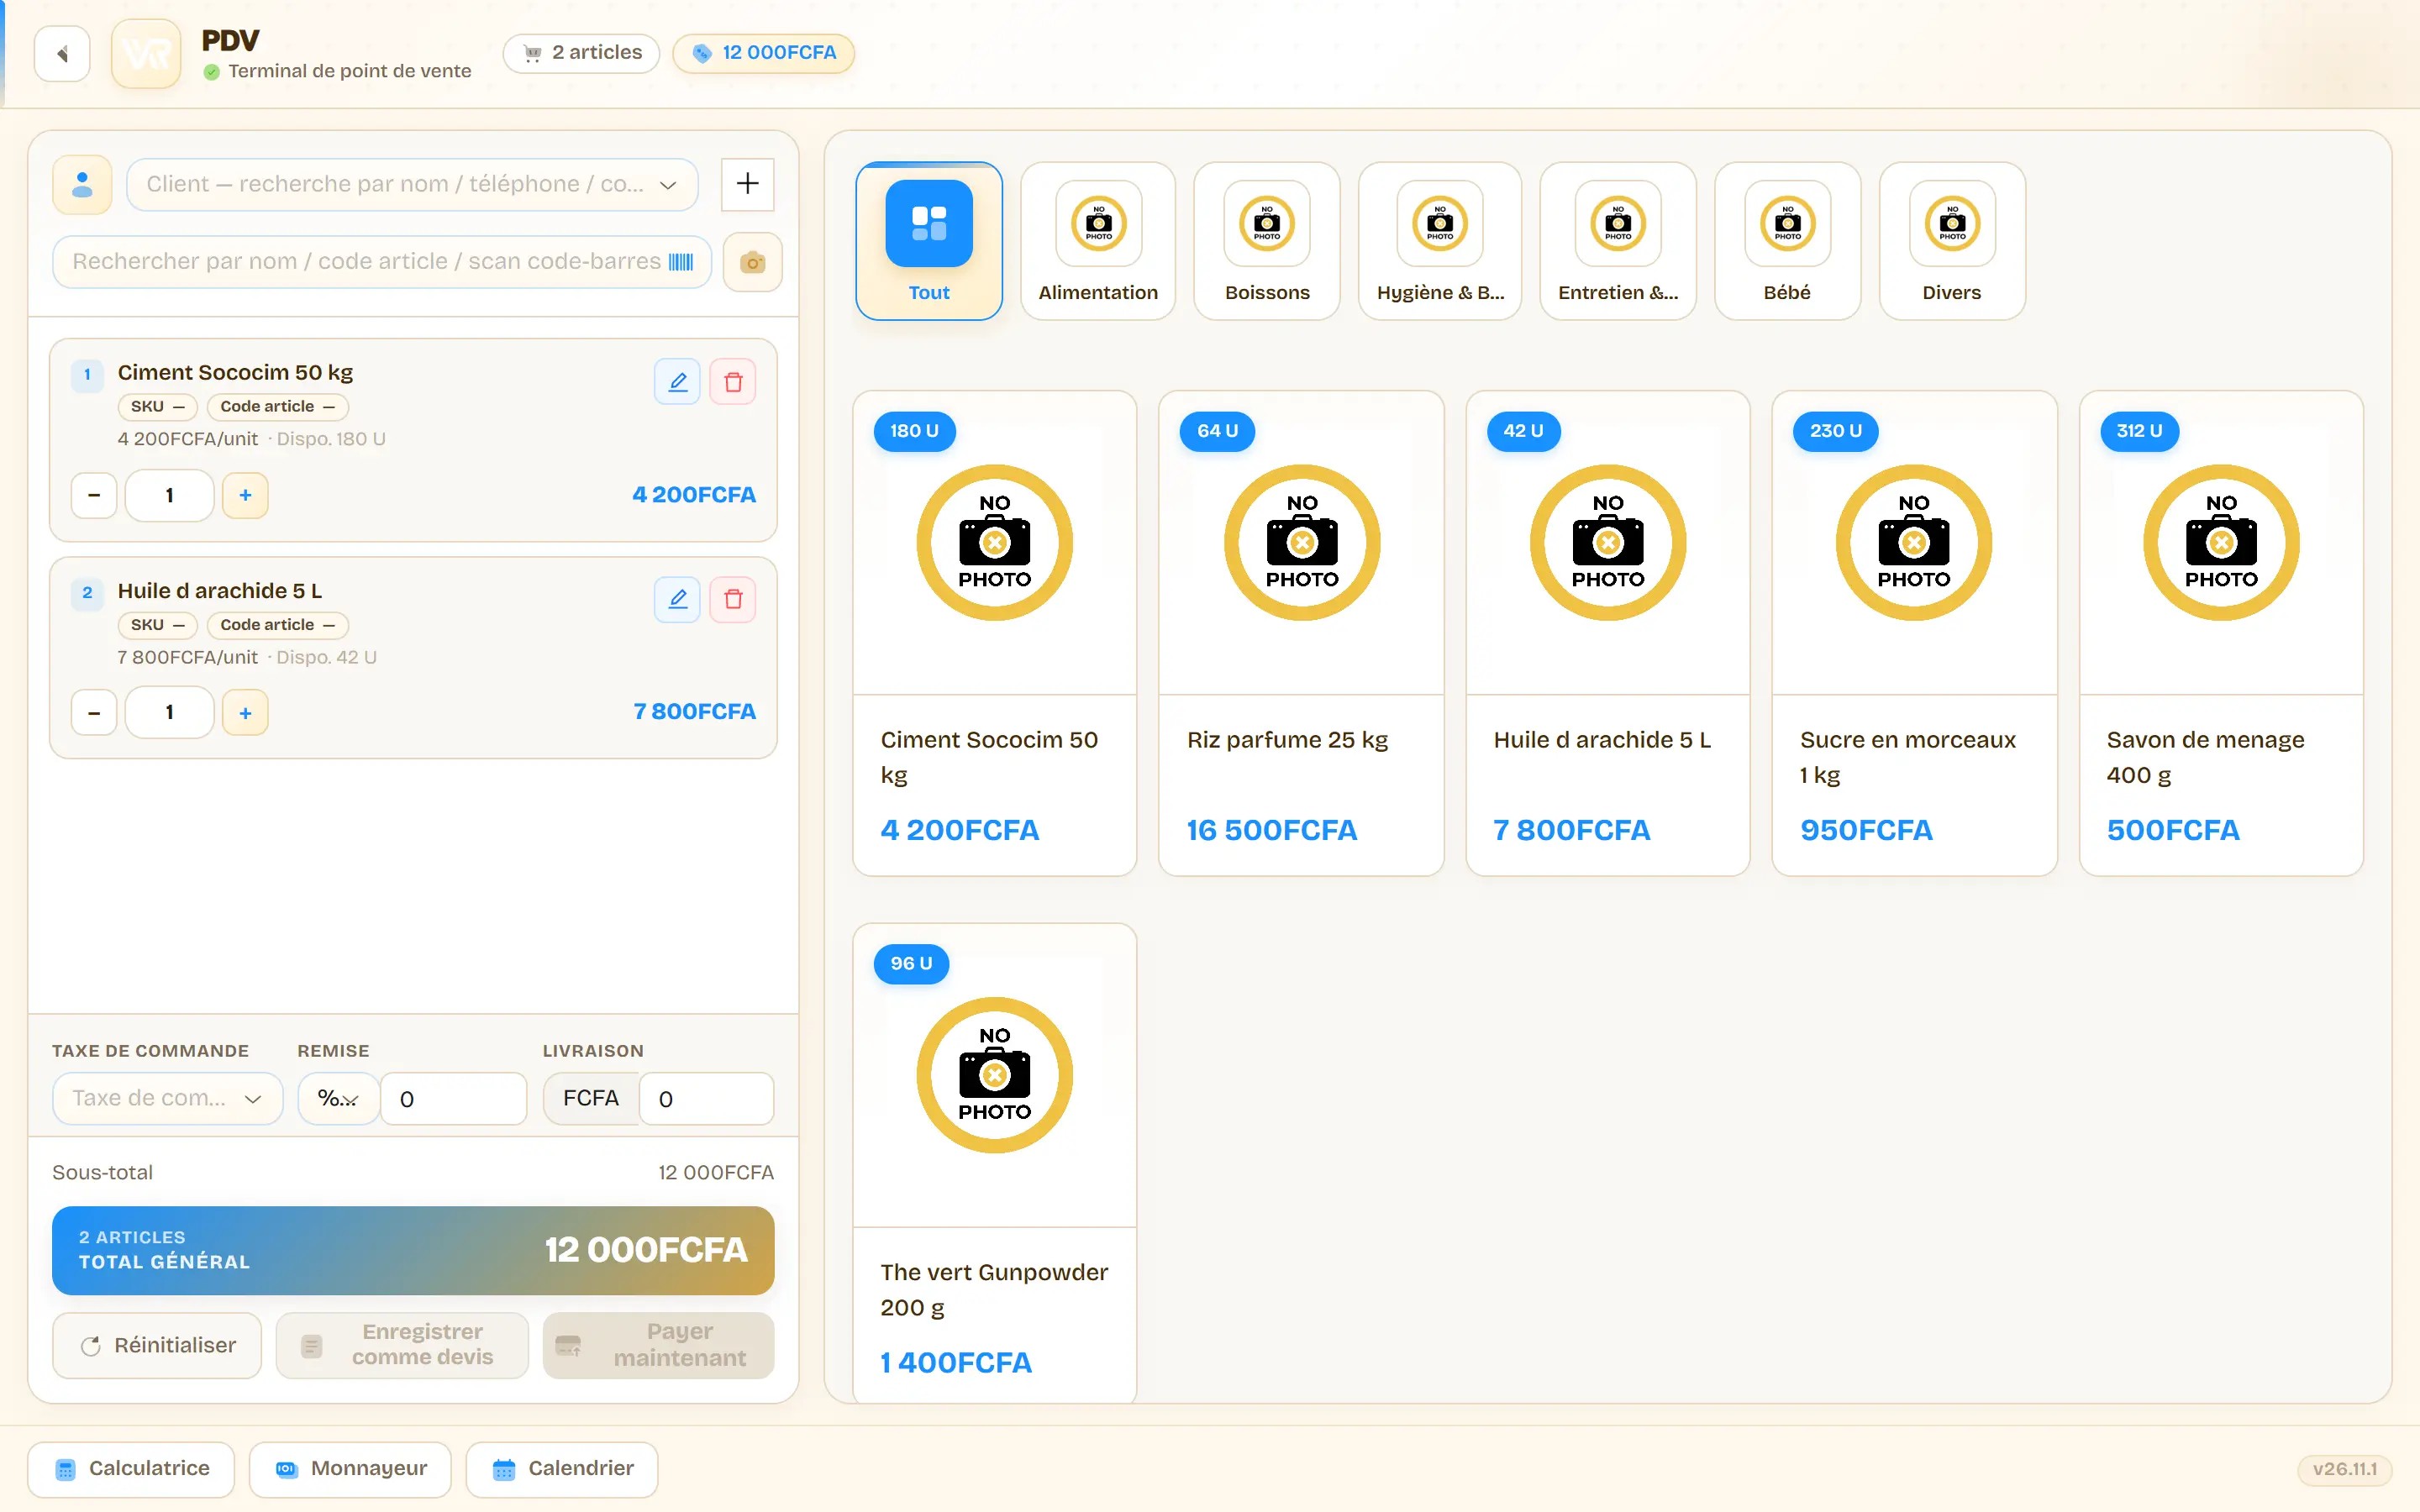
Task: Click Réinitialiser button
Action: (157, 1345)
